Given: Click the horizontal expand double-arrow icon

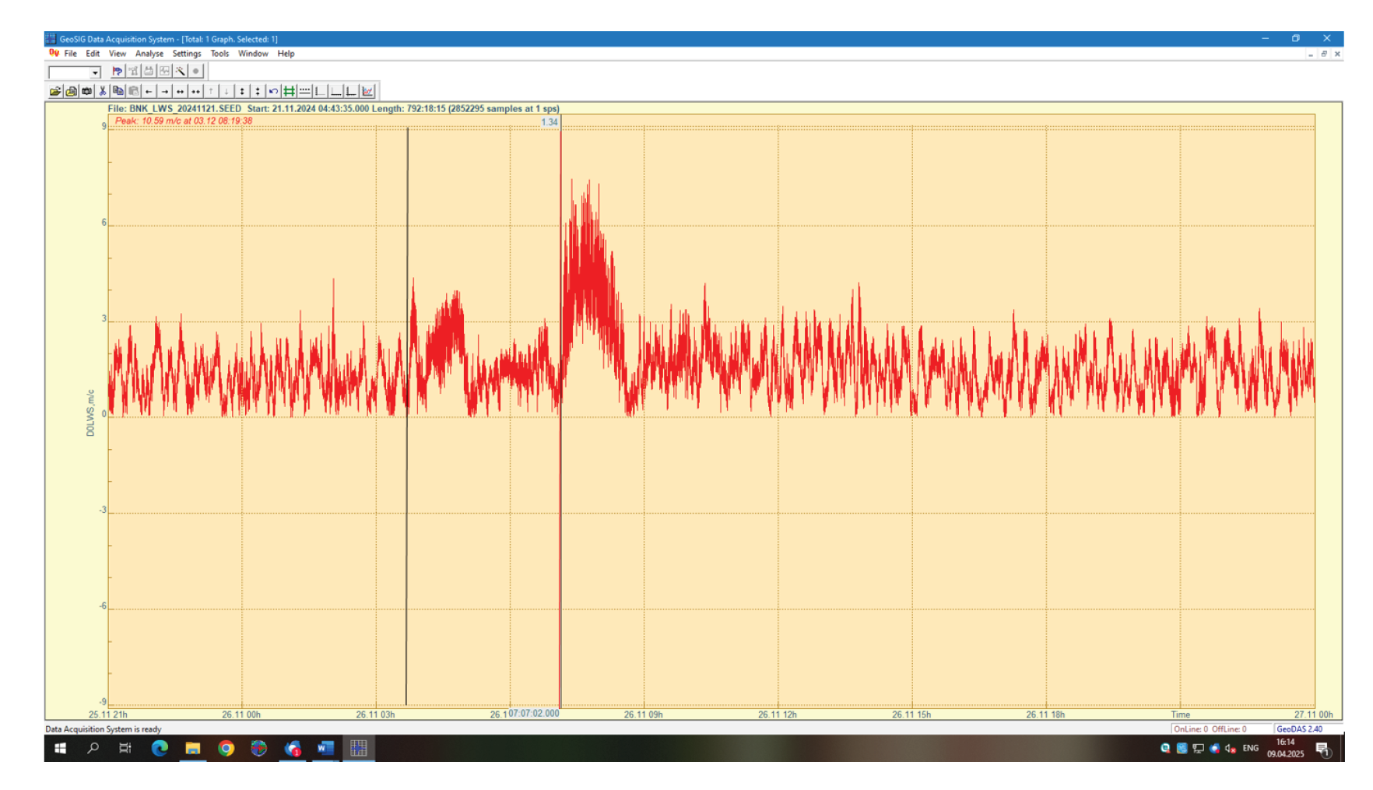Looking at the screenshot, I should point(180,92).
